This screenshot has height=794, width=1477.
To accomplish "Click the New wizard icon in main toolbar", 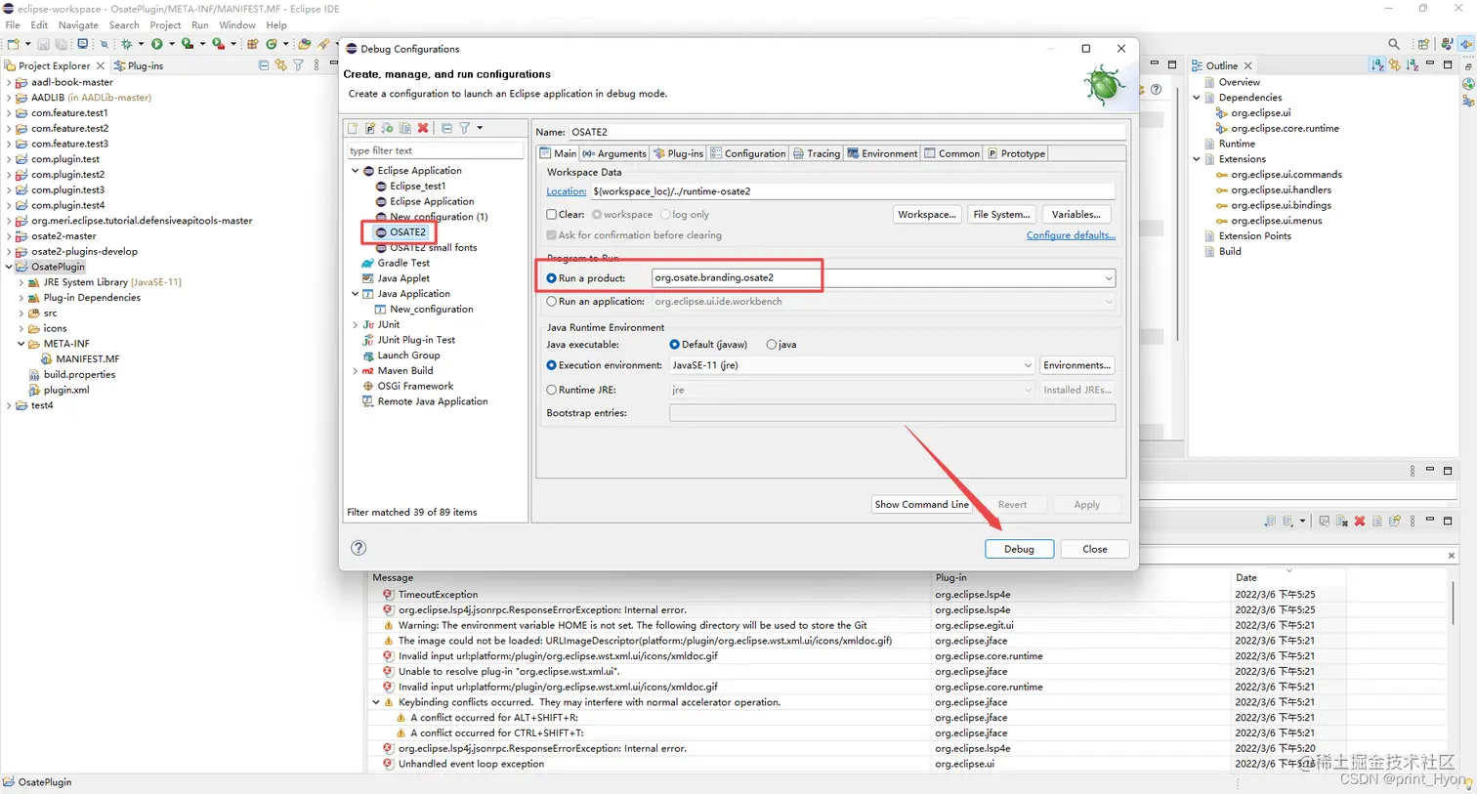I will (14, 44).
